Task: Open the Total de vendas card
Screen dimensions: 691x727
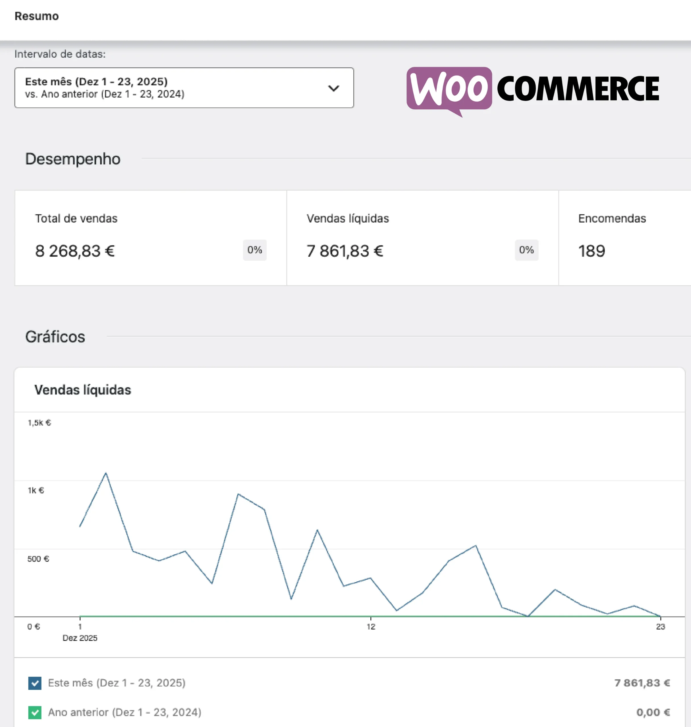Action: tap(150, 238)
